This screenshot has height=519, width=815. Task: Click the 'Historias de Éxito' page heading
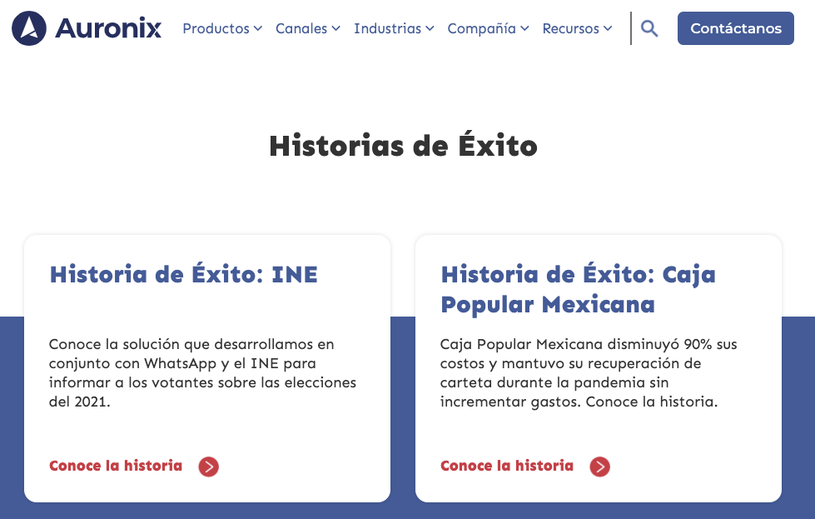coord(404,145)
